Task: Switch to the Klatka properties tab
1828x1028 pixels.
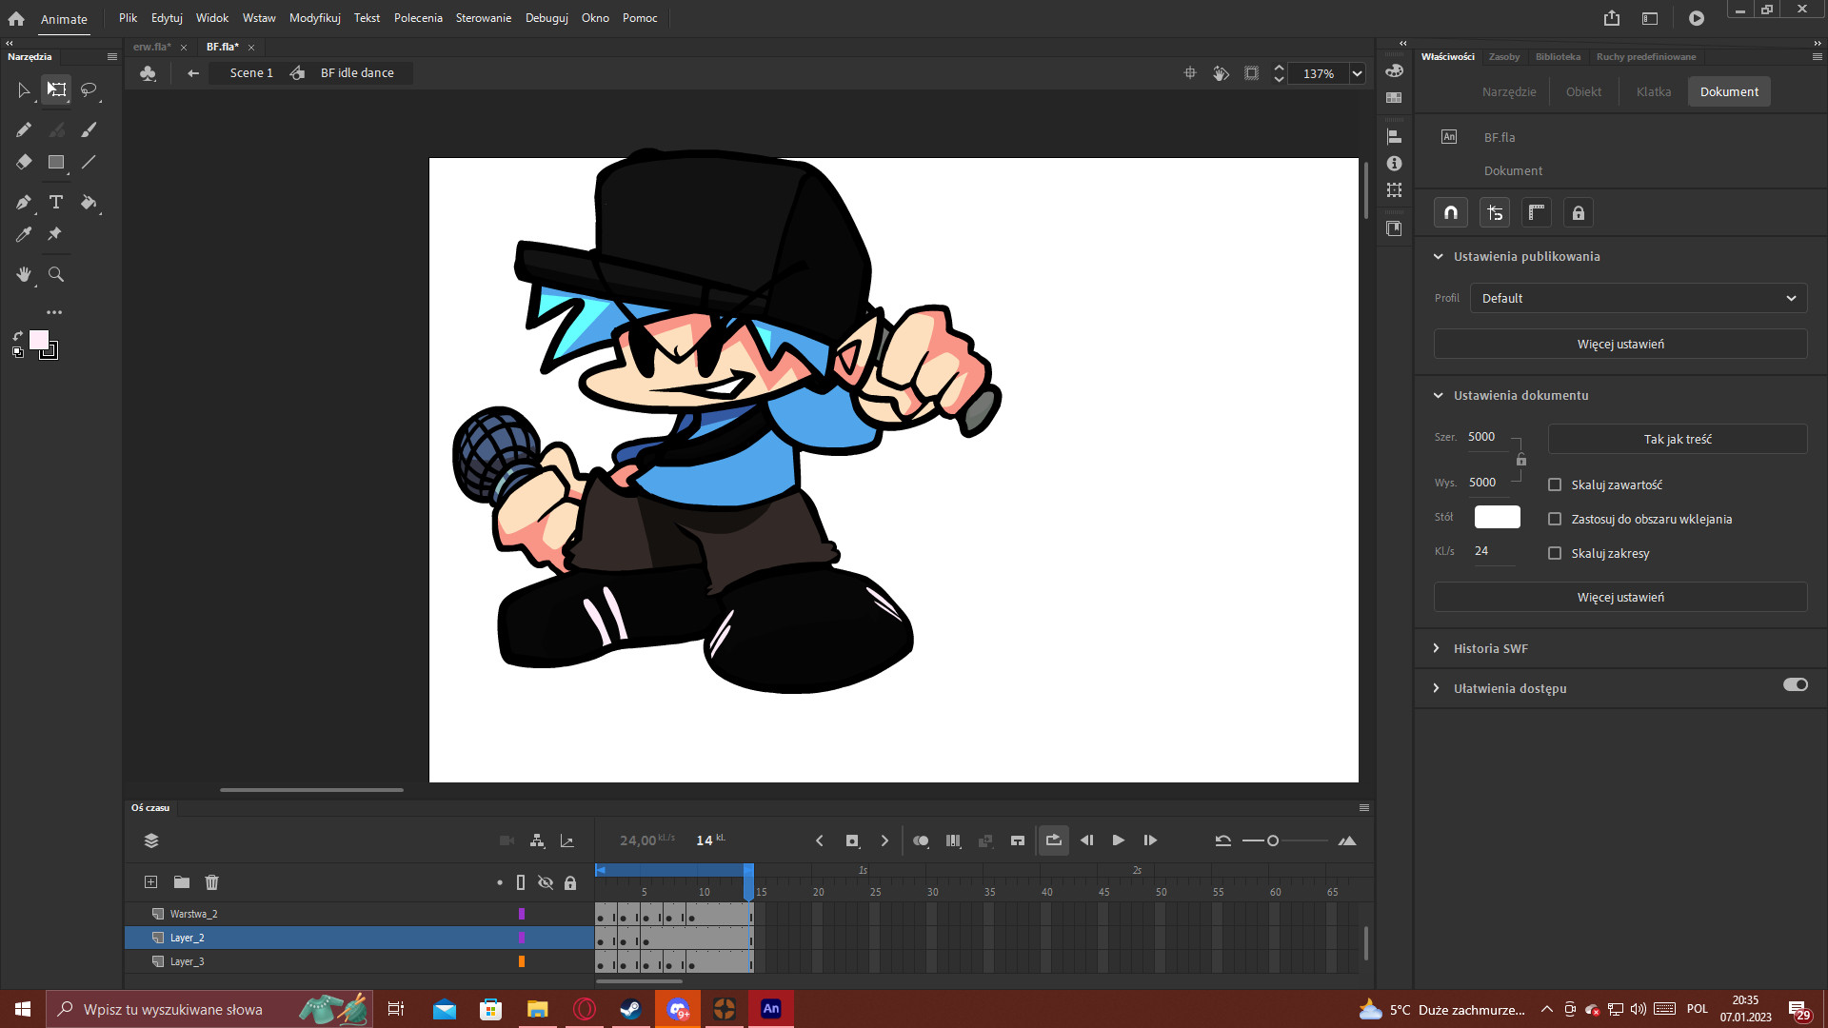Action: point(1653,91)
